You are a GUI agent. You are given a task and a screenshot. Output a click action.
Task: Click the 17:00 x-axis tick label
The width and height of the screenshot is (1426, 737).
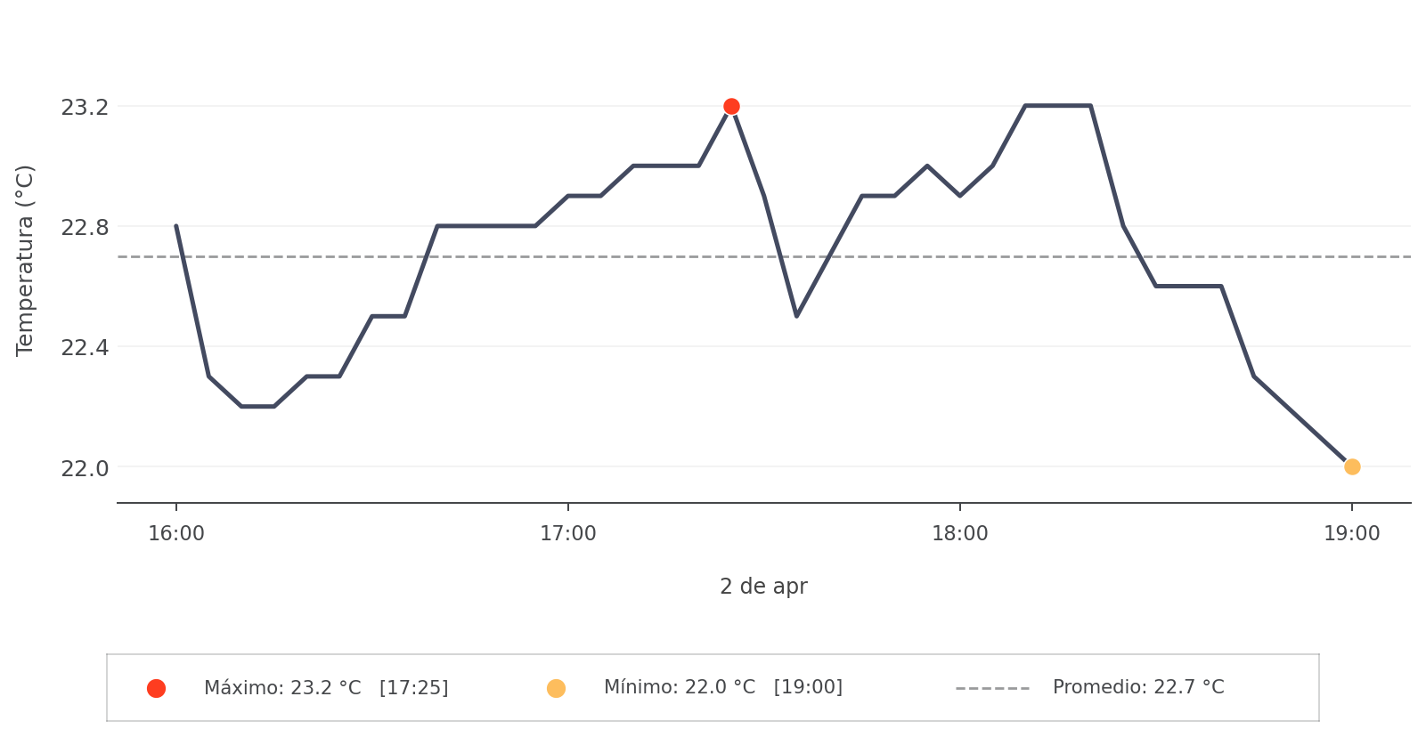[568, 534]
